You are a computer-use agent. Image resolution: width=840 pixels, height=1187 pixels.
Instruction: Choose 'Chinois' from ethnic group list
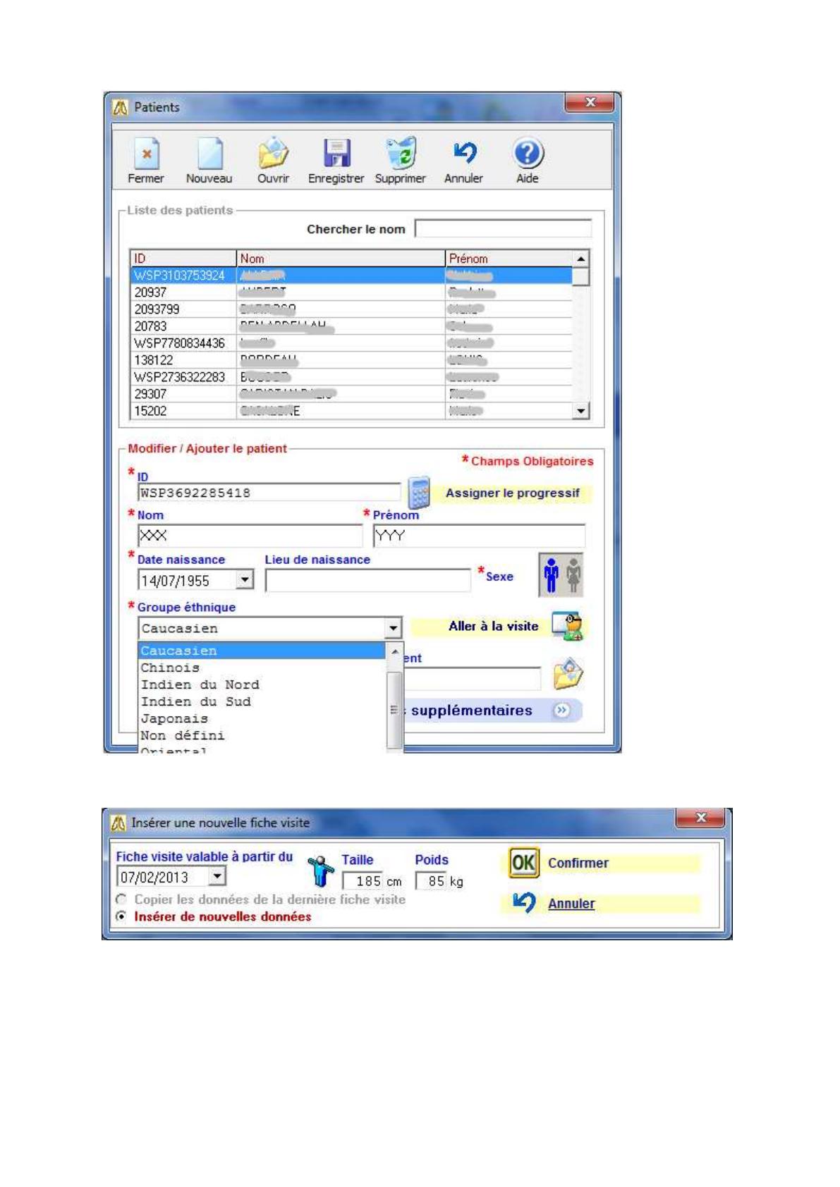tap(170, 668)
